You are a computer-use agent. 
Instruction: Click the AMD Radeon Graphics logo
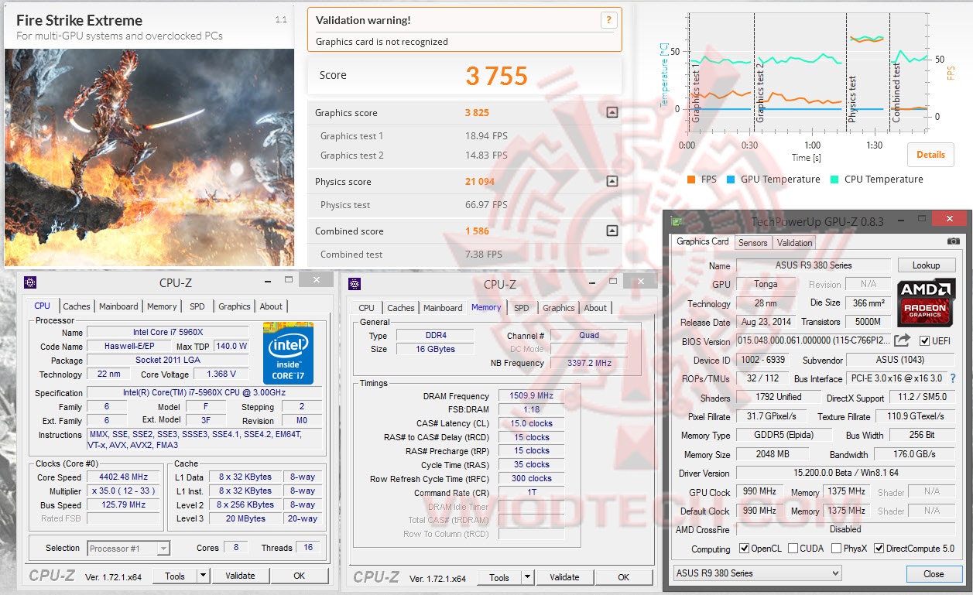point(926,303)
